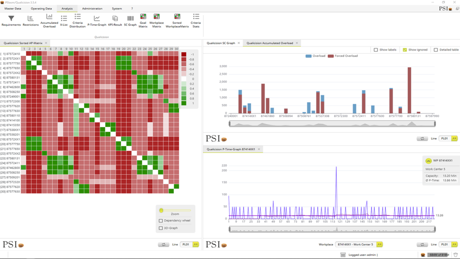Image resolution: width=460 pixels, height=259 pixels.
Task: Click the PSI logo icon in status bar
Action: pos(423,255)
